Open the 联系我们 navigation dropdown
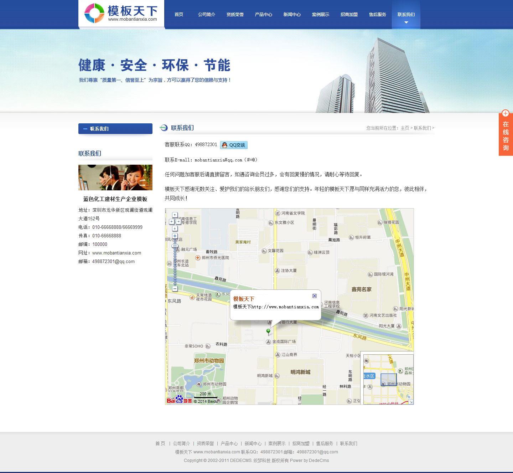Screen dimensions: 513x473 [x=406, y=15]
